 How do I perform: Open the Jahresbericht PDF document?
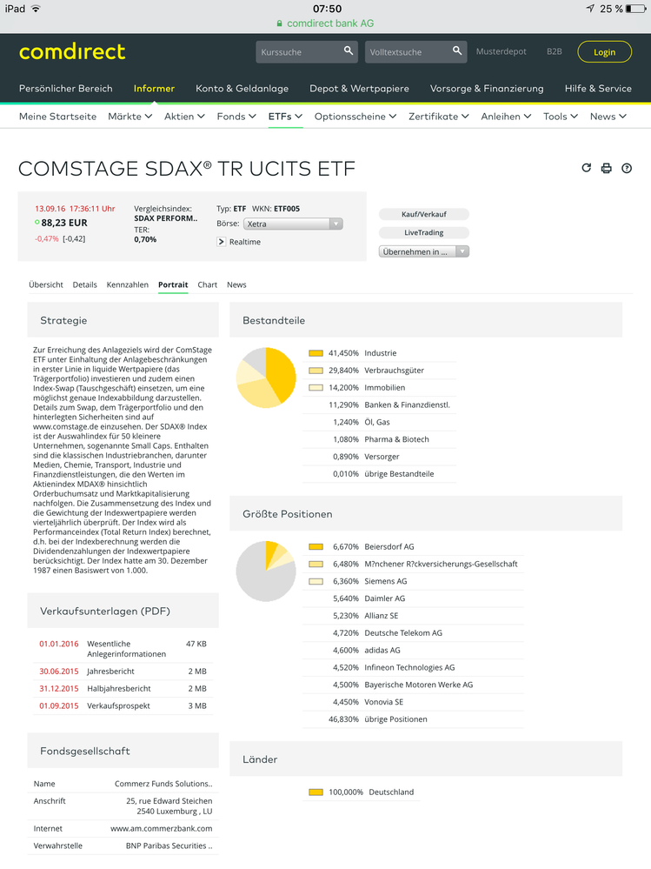[x=110, y=672]
